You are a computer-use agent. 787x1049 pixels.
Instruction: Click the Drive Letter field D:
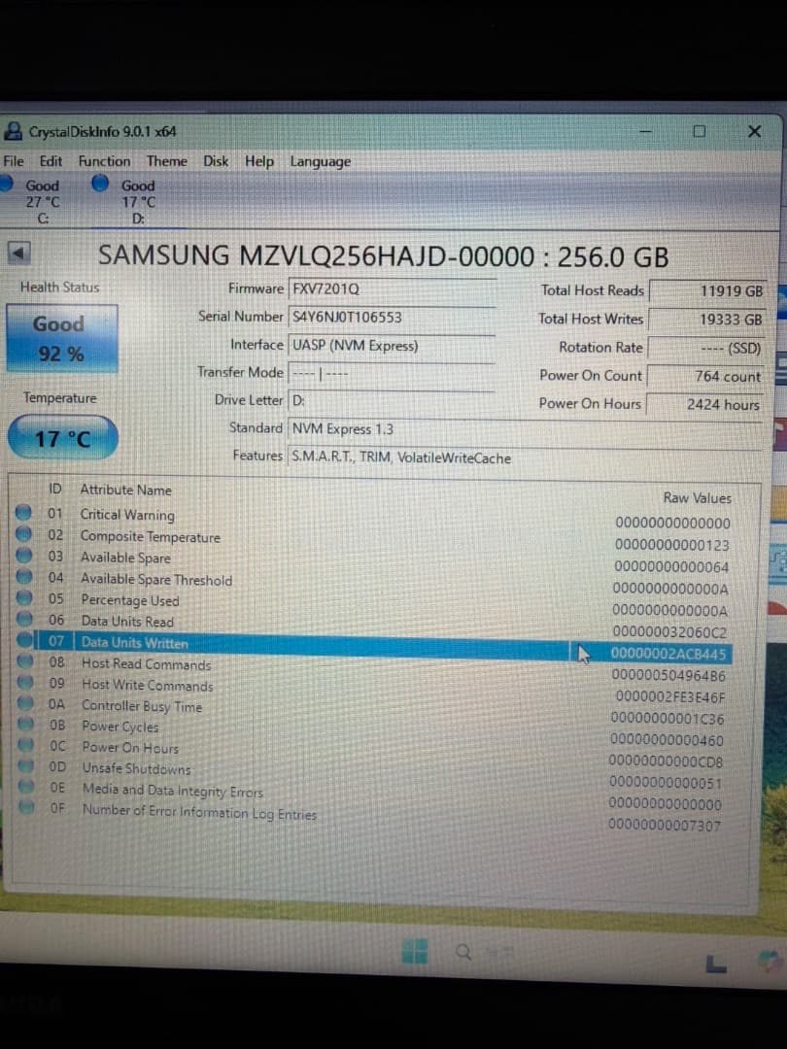(392, 401)
